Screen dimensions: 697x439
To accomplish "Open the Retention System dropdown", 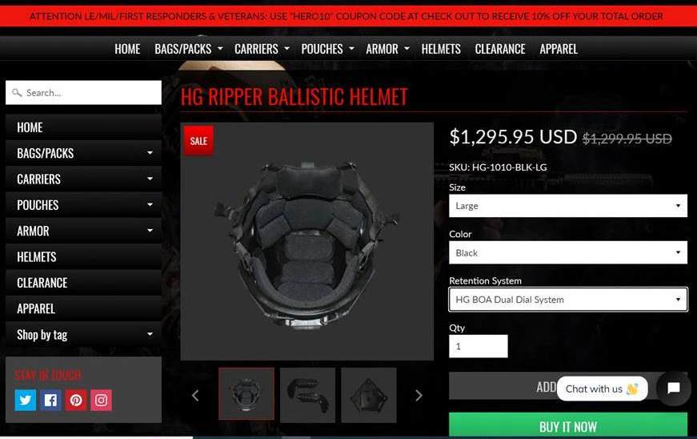I will point(567,300).
